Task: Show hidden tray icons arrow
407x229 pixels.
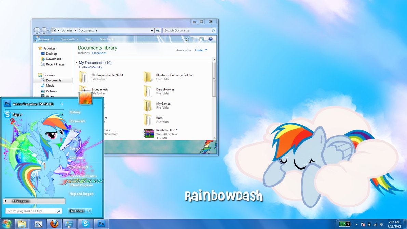Action: [357, 224]
